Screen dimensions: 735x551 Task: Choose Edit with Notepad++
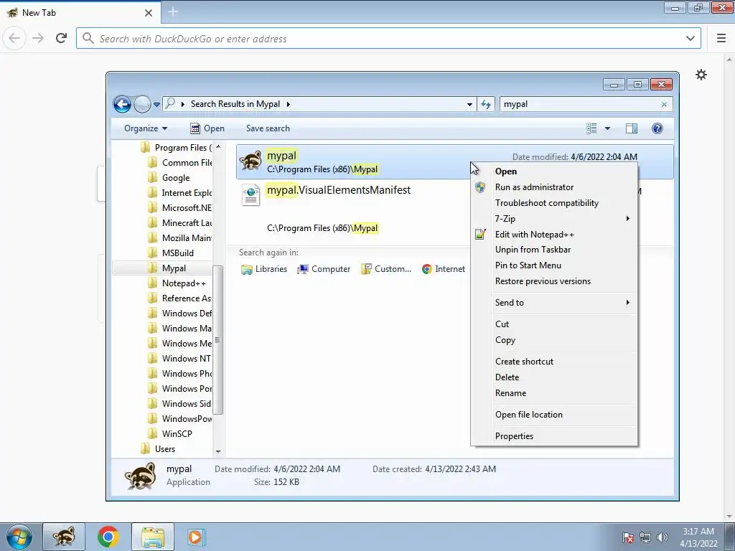click(x=555, y=235)
